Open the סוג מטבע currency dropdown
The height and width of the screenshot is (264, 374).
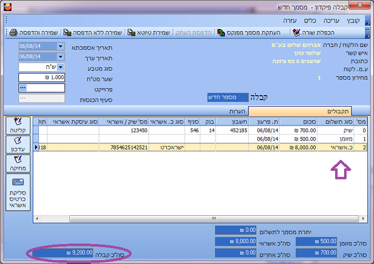point(61,67)
